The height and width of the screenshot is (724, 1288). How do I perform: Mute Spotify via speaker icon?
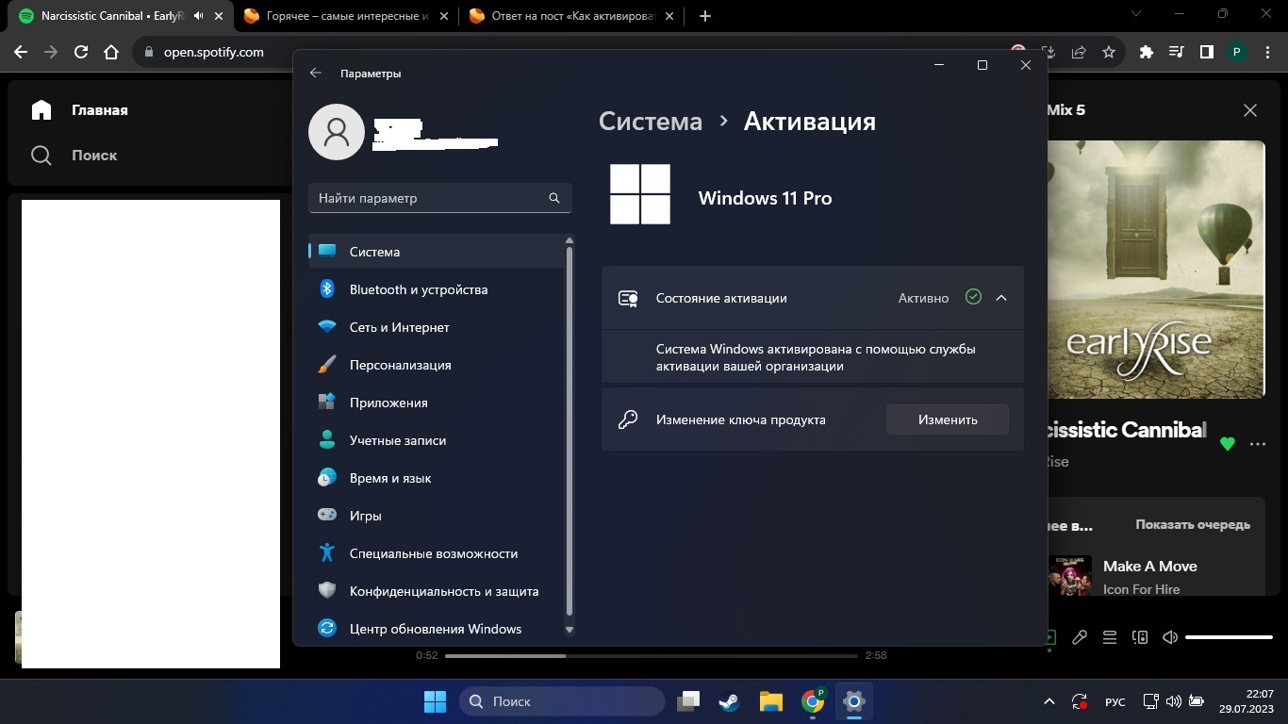point(1170,637)
